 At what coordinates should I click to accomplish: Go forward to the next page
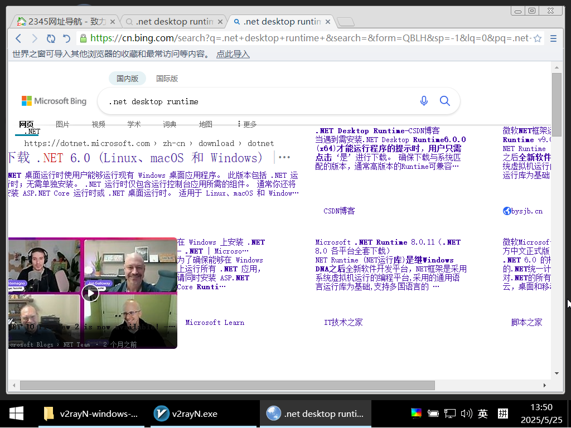(35, 38)
